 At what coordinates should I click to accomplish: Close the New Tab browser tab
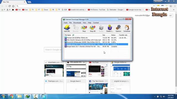pos(25,2)
